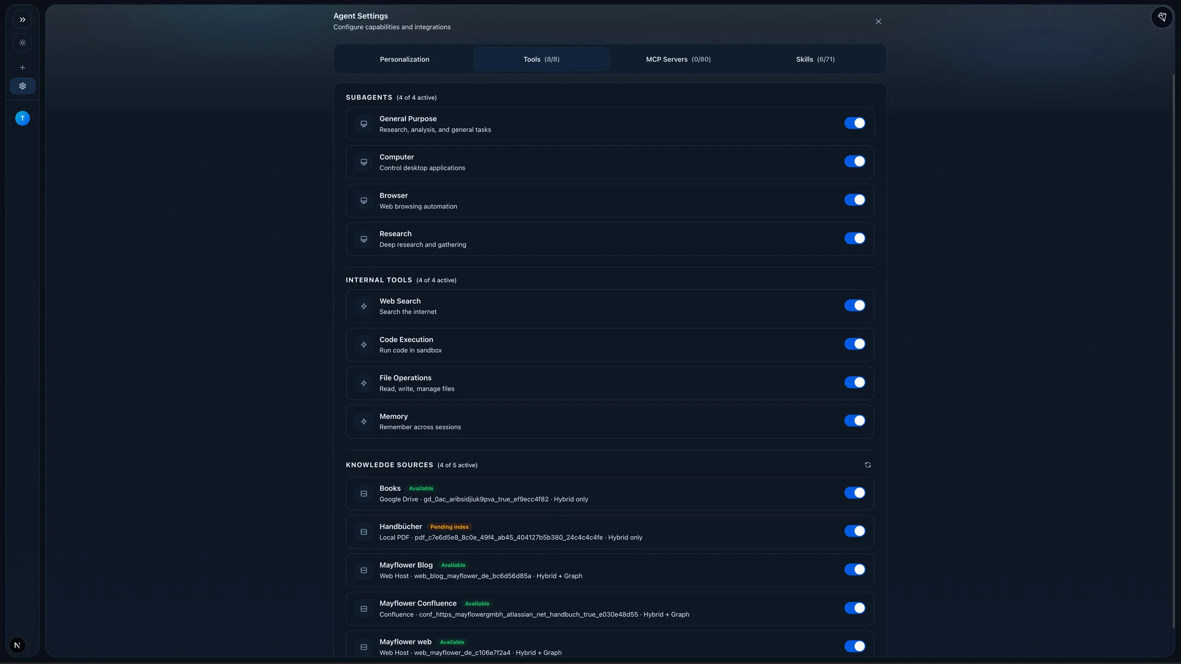Viewport: 1181px width, 664px height.
Task: Expand the sidebar with double-chevron icon
Action: coord(22,20)
